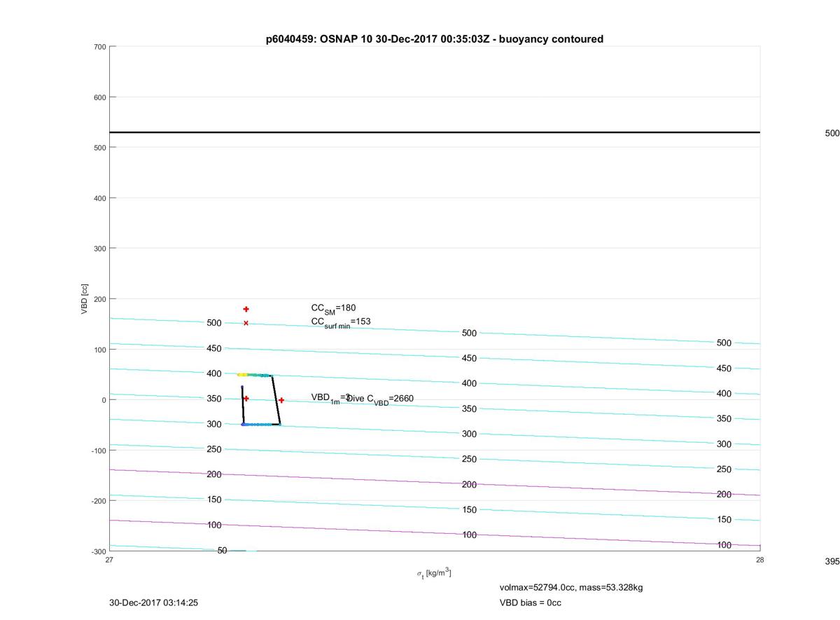This screenshot has width=840, height=620.
Task: Click the timestamp "30-Dec-2017 03:14:25"
Action: pyautogui.click(x=153, y=602)
